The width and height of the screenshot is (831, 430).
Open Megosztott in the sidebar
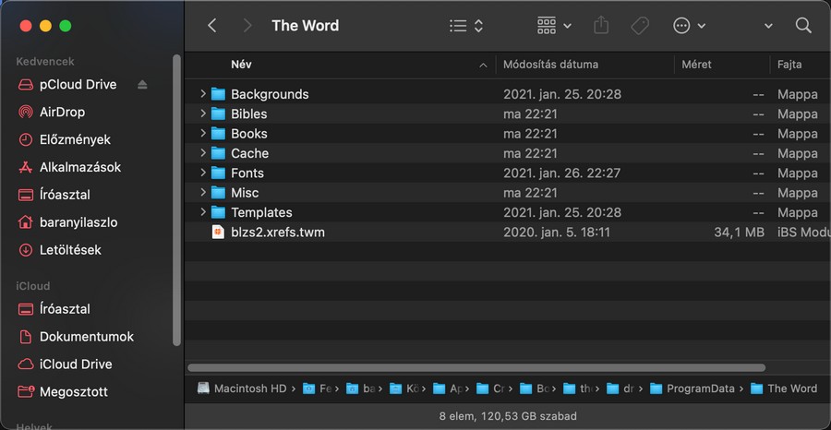click(74, 392)
